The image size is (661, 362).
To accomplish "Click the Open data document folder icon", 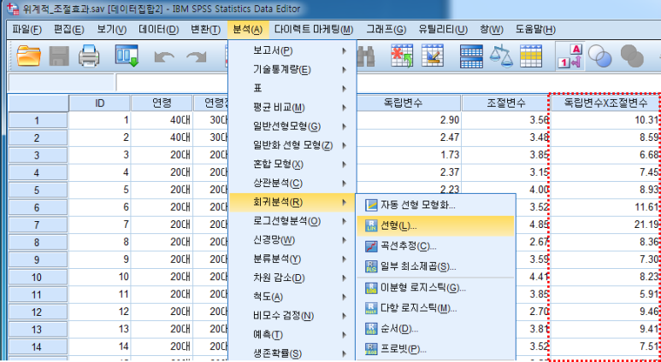I will point(29,56).
